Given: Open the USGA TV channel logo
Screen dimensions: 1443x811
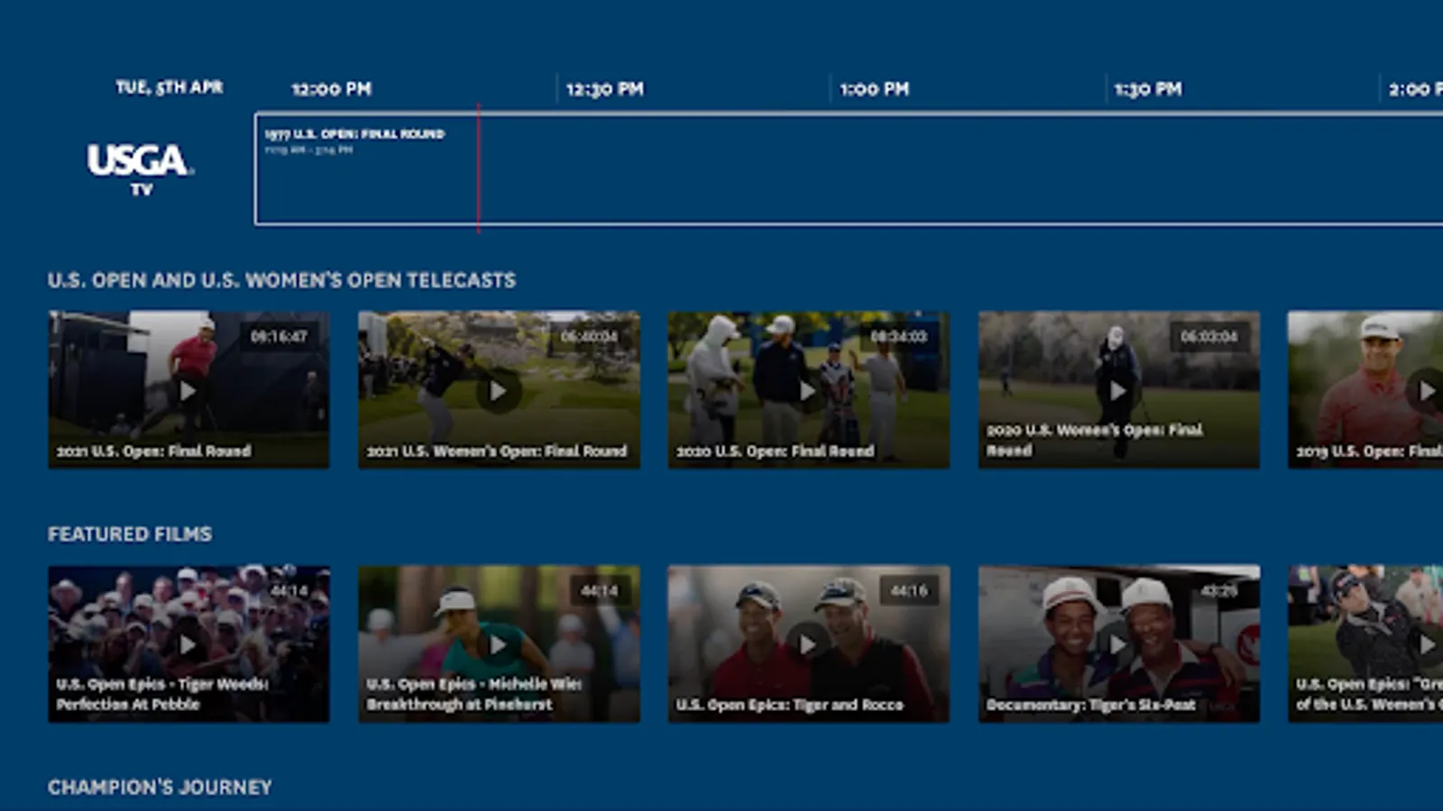Looking at the screenshot, I should [x=141, y=169].
